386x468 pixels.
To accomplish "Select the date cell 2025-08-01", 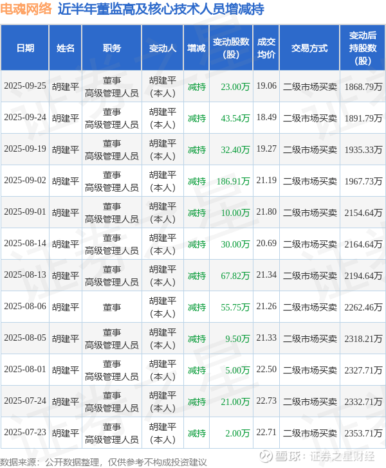I will point(25,370).
